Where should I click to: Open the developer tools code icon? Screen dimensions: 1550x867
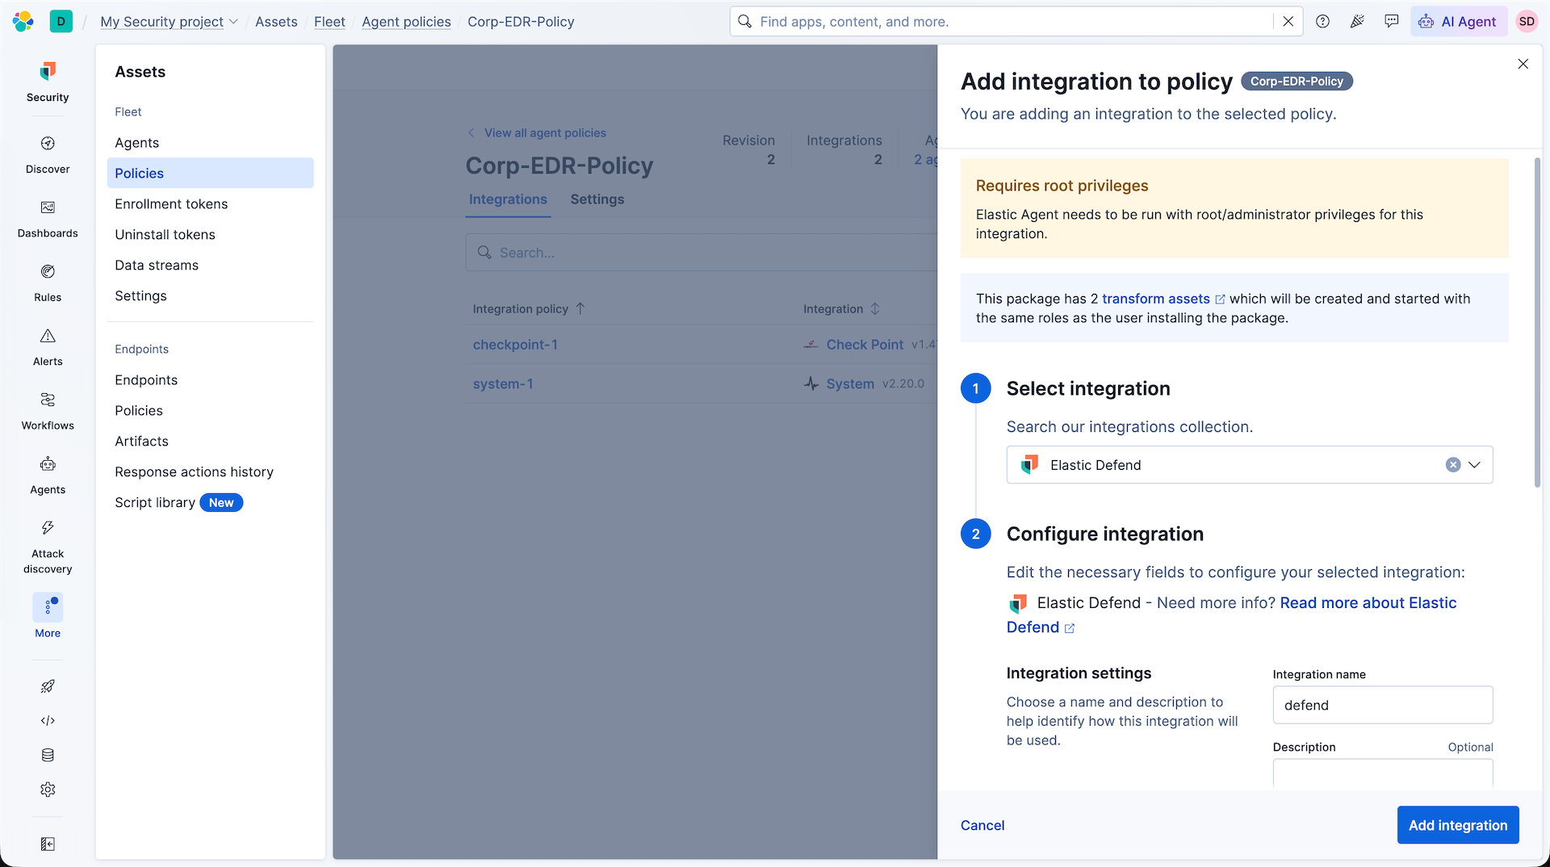48,721
